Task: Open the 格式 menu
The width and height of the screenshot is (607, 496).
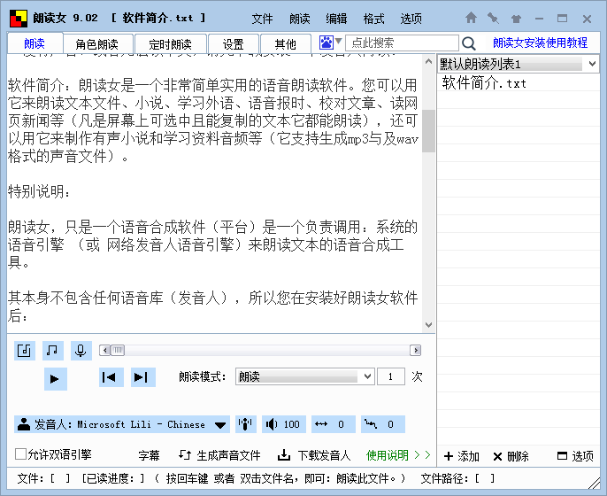Action: tap(373, 19)
